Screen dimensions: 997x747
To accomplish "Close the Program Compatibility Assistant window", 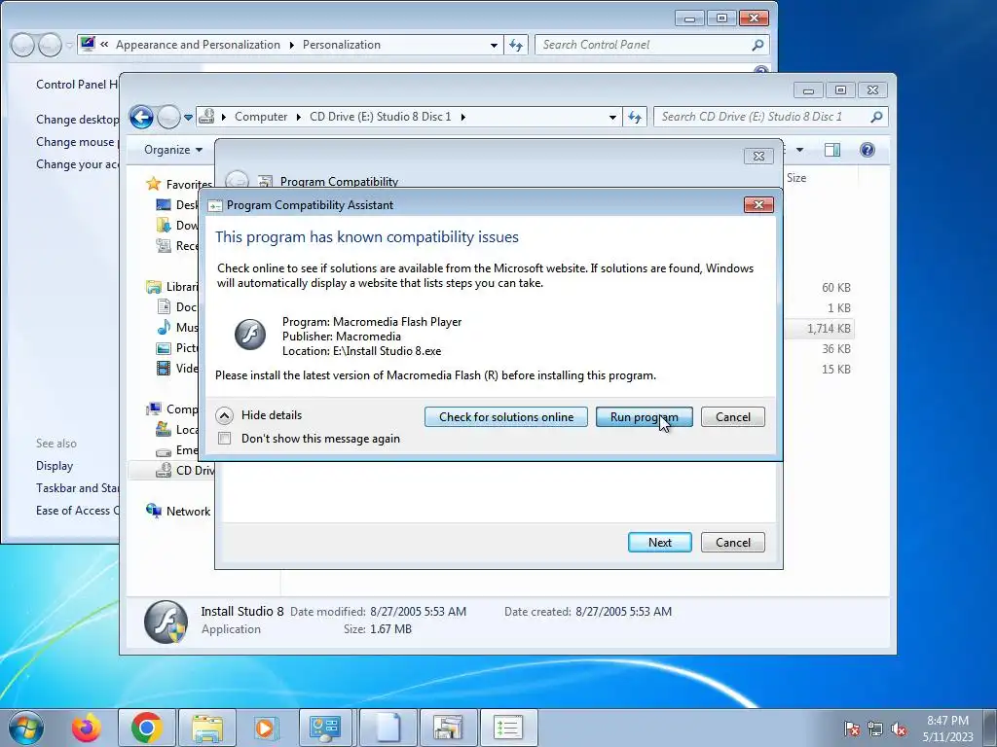I will point(757,204).
